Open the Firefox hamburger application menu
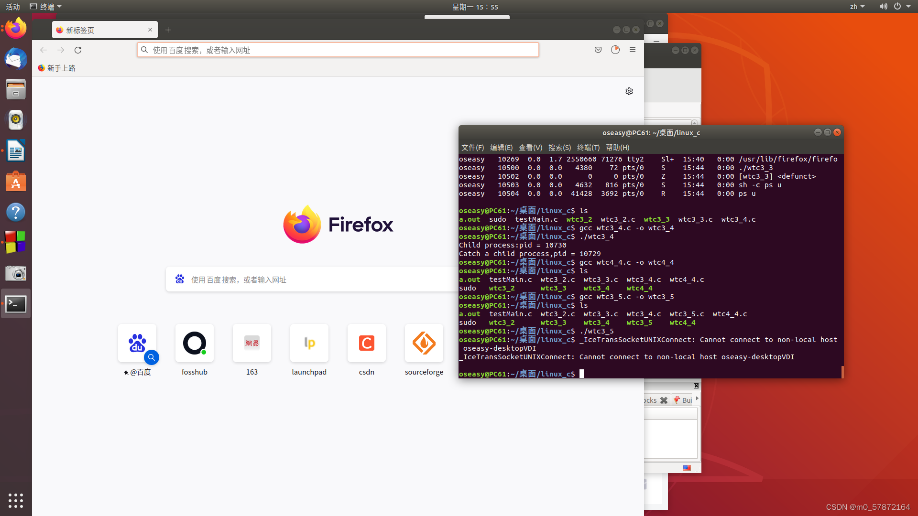The height and width of the screenshot is (516, 918). [x=632, y=50]
